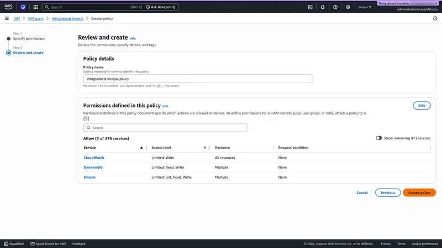Viewport: 442px width, 248px height.
Task: Open Agent Toolkit for AWS in footer
Action: (48, 244)
